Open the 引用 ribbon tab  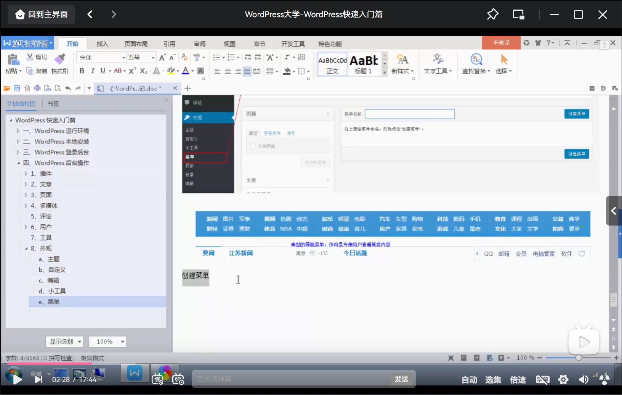(170, 44)
